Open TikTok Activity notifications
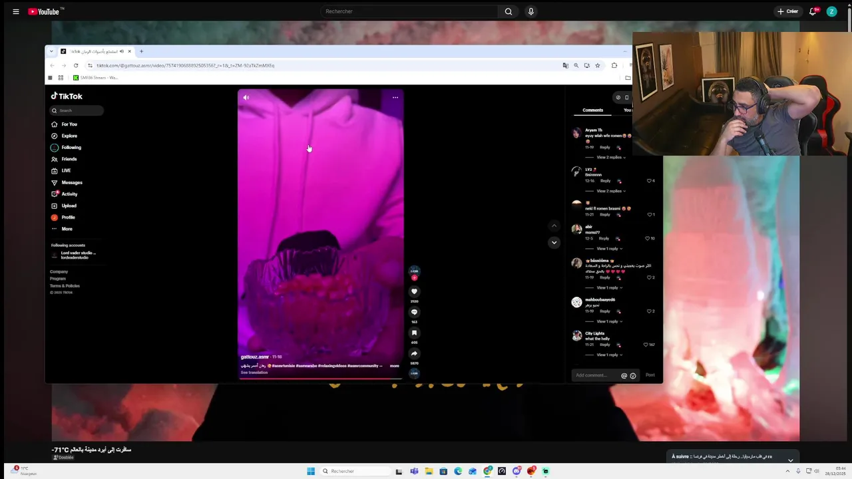 click(x=65, y=194)
